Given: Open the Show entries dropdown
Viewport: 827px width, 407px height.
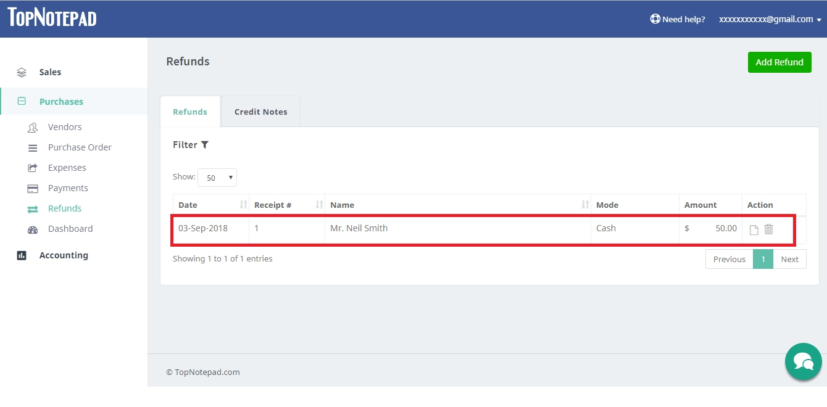Looking at the screenshot, I should pyautogui.click(x=217, y=178).
